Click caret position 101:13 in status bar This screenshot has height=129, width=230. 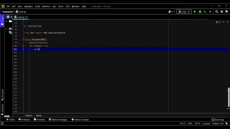click(183, 123)
